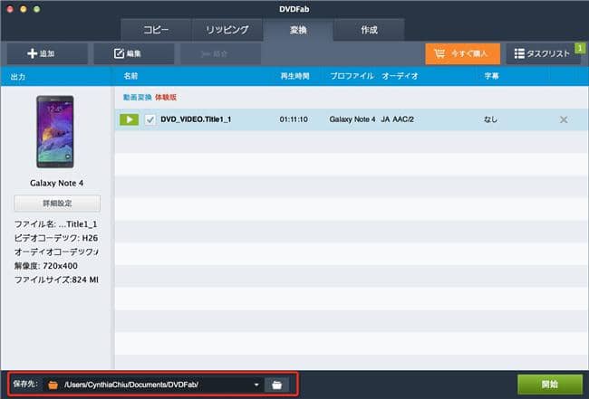
Task: Click the ビデオコーデック info line
Action: [x=56, y=238]
